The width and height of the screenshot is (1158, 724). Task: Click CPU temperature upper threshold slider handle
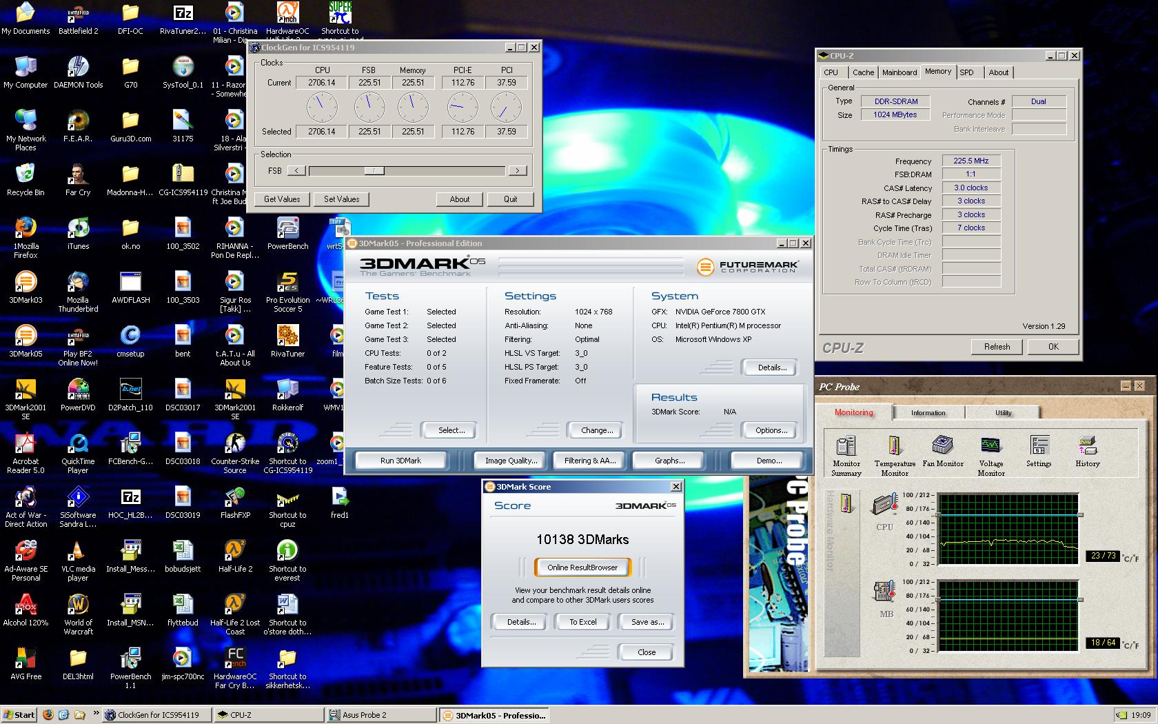tap(1081, 515)
